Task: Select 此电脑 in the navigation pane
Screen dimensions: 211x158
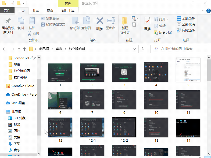Action: point(14,112)
